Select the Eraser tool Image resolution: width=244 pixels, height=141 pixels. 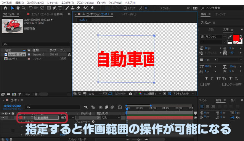pos(78,8)
